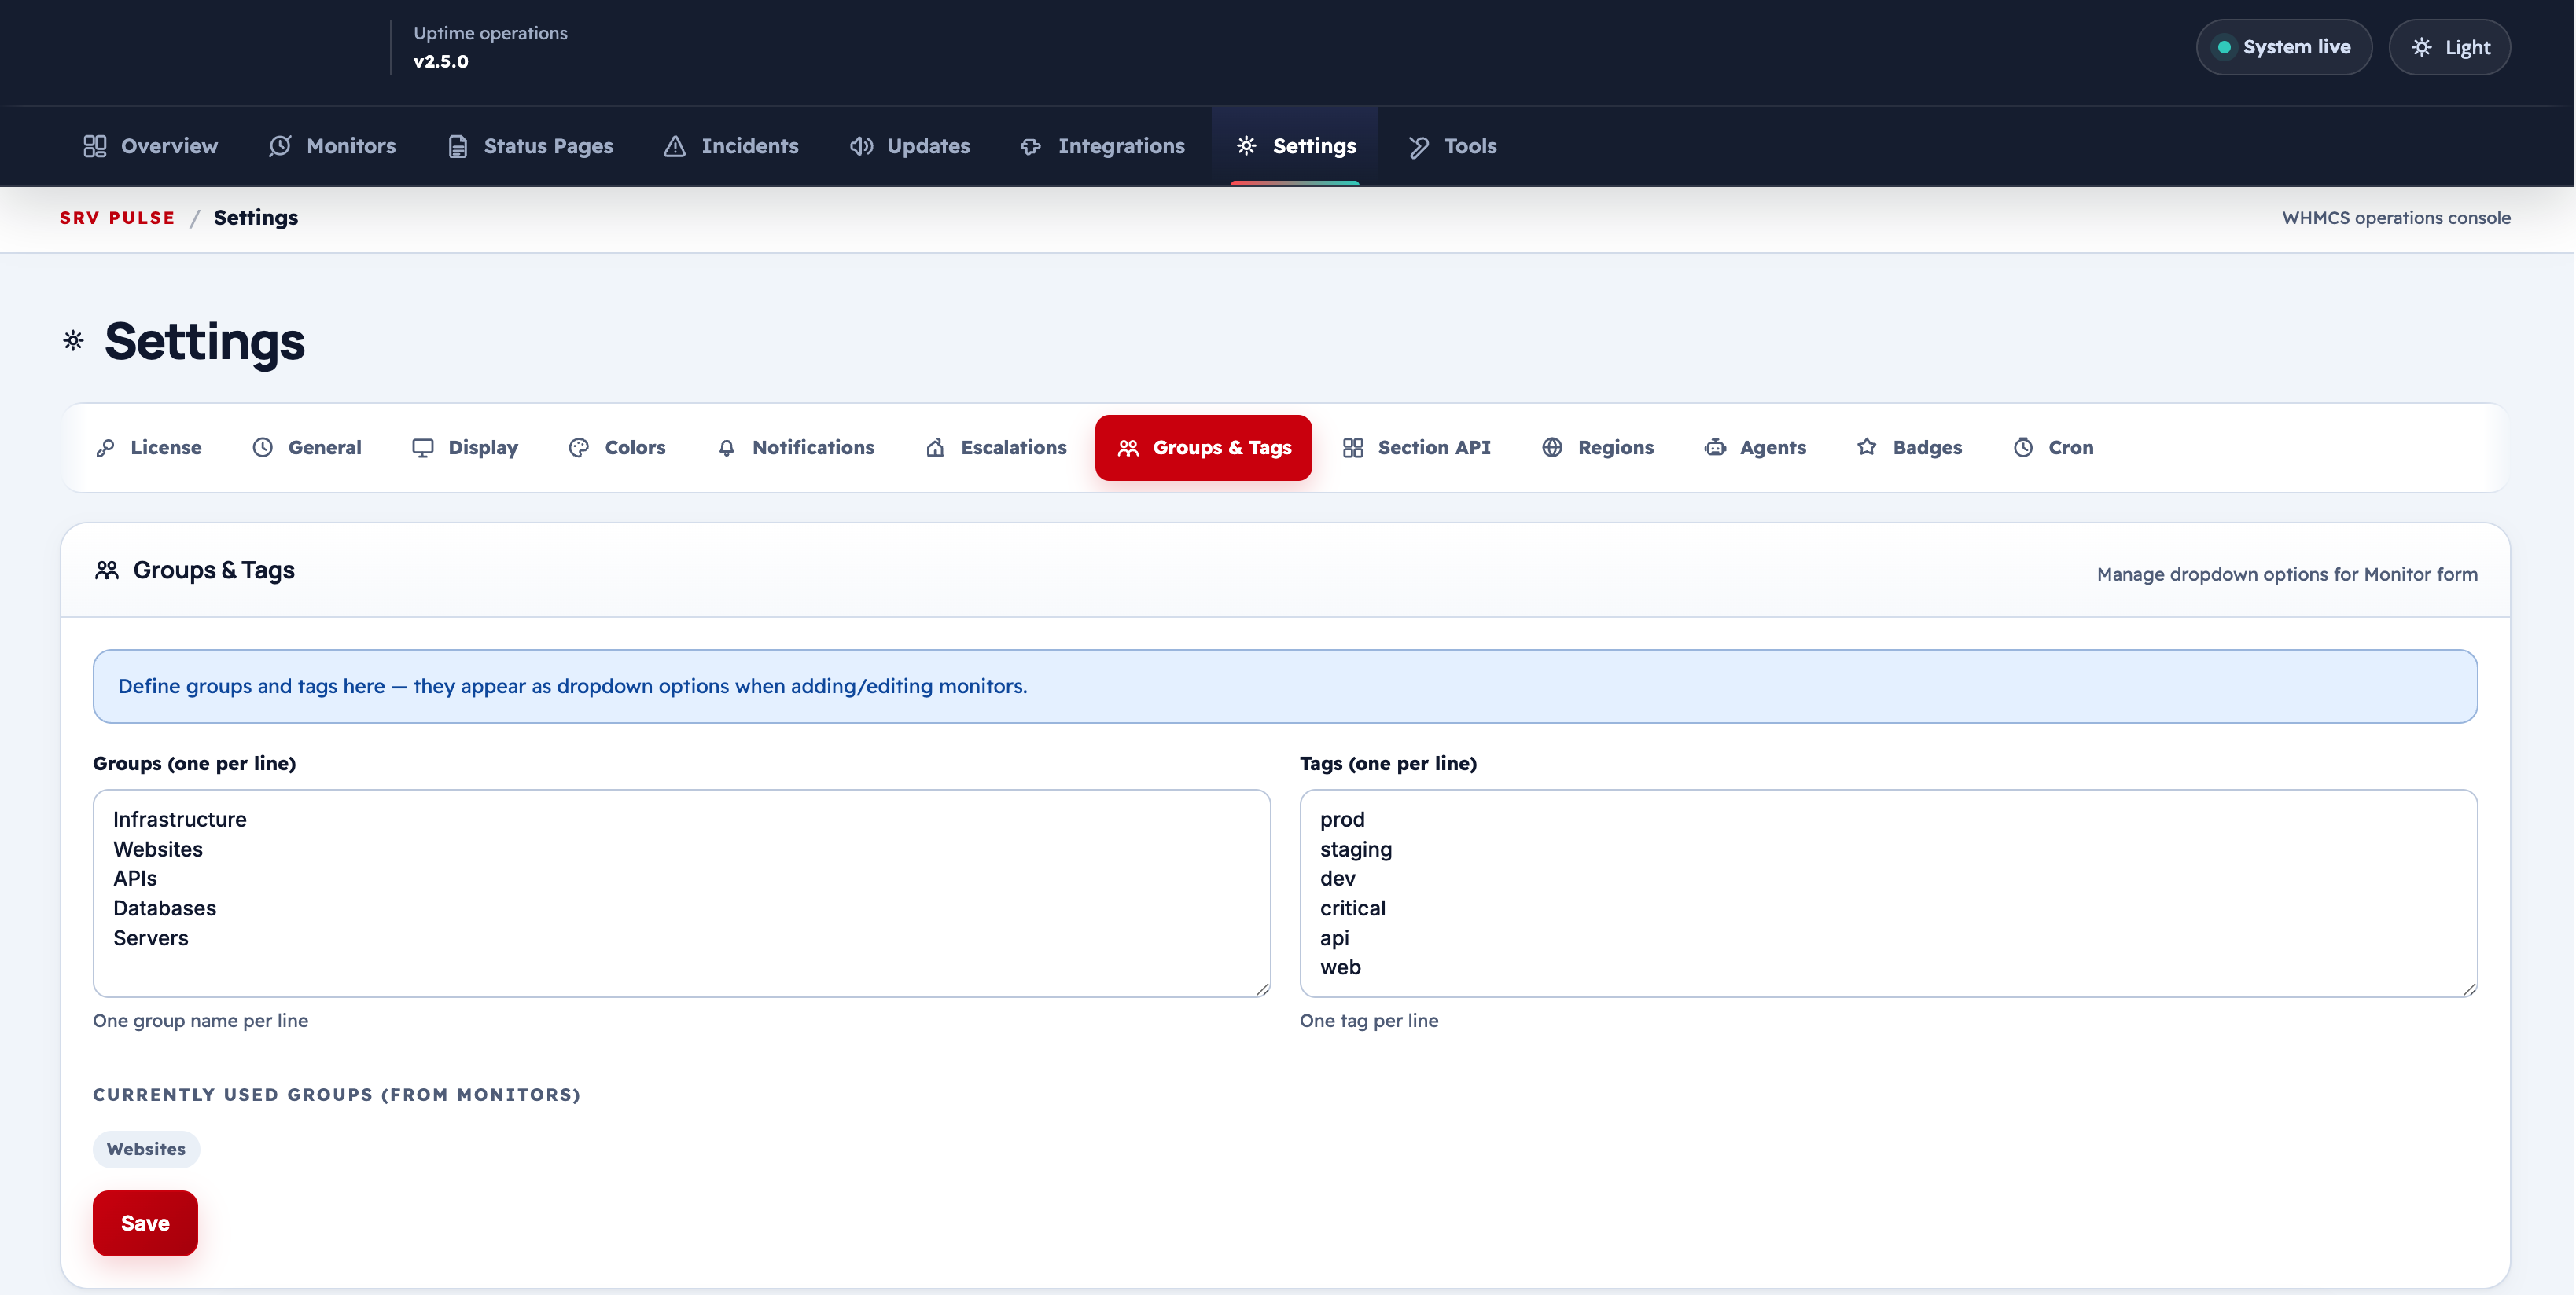This screenshot has height=1295, width=2576.
Task: Click the Monitors stopwatch icon
Action: [280, 146]
